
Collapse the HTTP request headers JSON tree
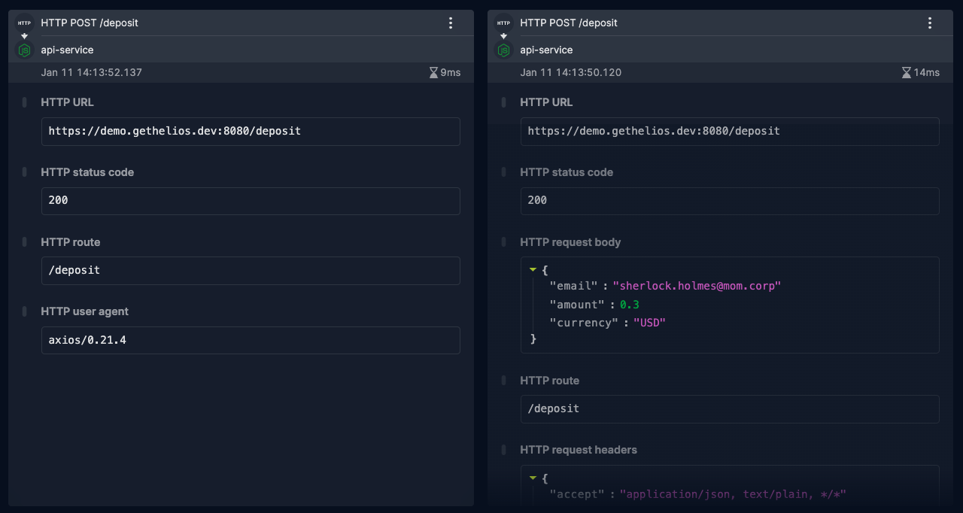(533, 478)
